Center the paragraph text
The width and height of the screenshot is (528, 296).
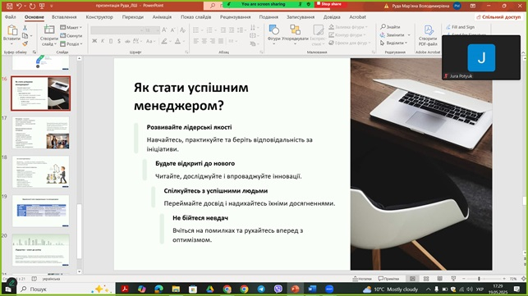(204, 41)
